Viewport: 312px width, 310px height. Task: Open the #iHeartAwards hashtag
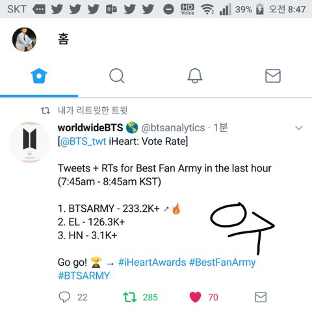click(x=152, y=263)
